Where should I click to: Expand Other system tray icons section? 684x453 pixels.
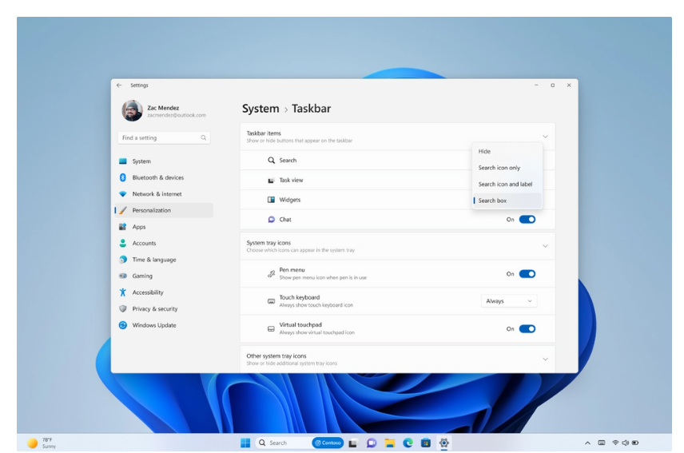point(545,360)
